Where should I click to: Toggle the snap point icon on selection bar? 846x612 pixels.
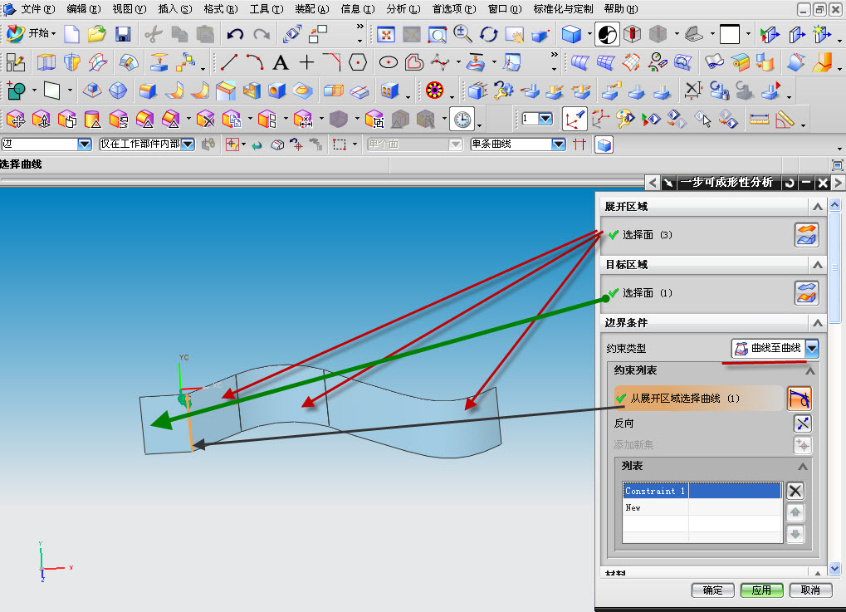pos(232,144)
